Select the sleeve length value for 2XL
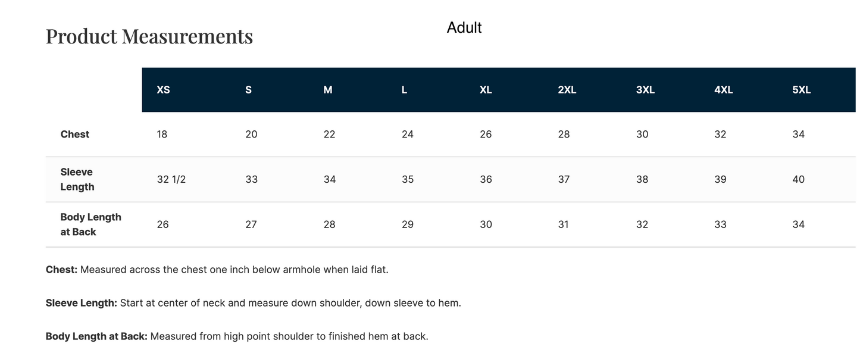 point(564,179)
